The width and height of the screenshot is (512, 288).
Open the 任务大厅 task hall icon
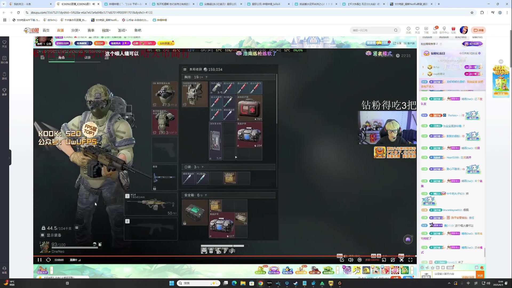point(42,270)
